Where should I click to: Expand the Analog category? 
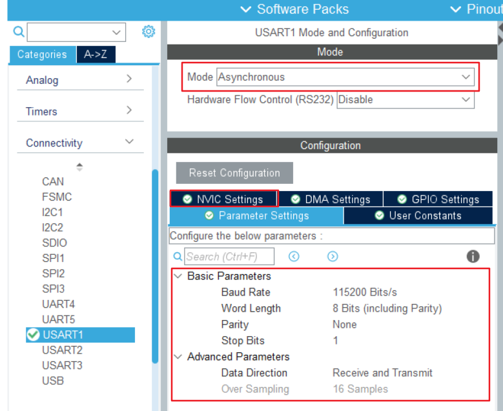pos(80,79)
